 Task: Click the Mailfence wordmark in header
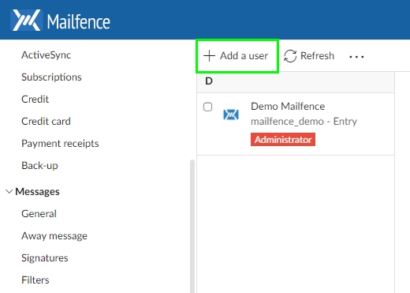[79, 21]
